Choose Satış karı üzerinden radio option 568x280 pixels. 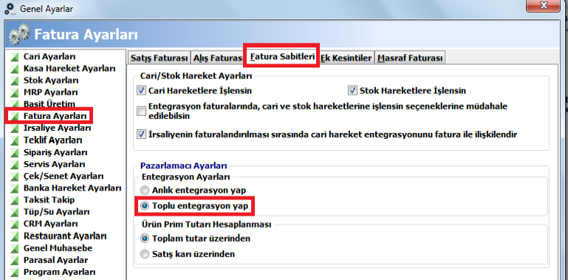point(145,254)
